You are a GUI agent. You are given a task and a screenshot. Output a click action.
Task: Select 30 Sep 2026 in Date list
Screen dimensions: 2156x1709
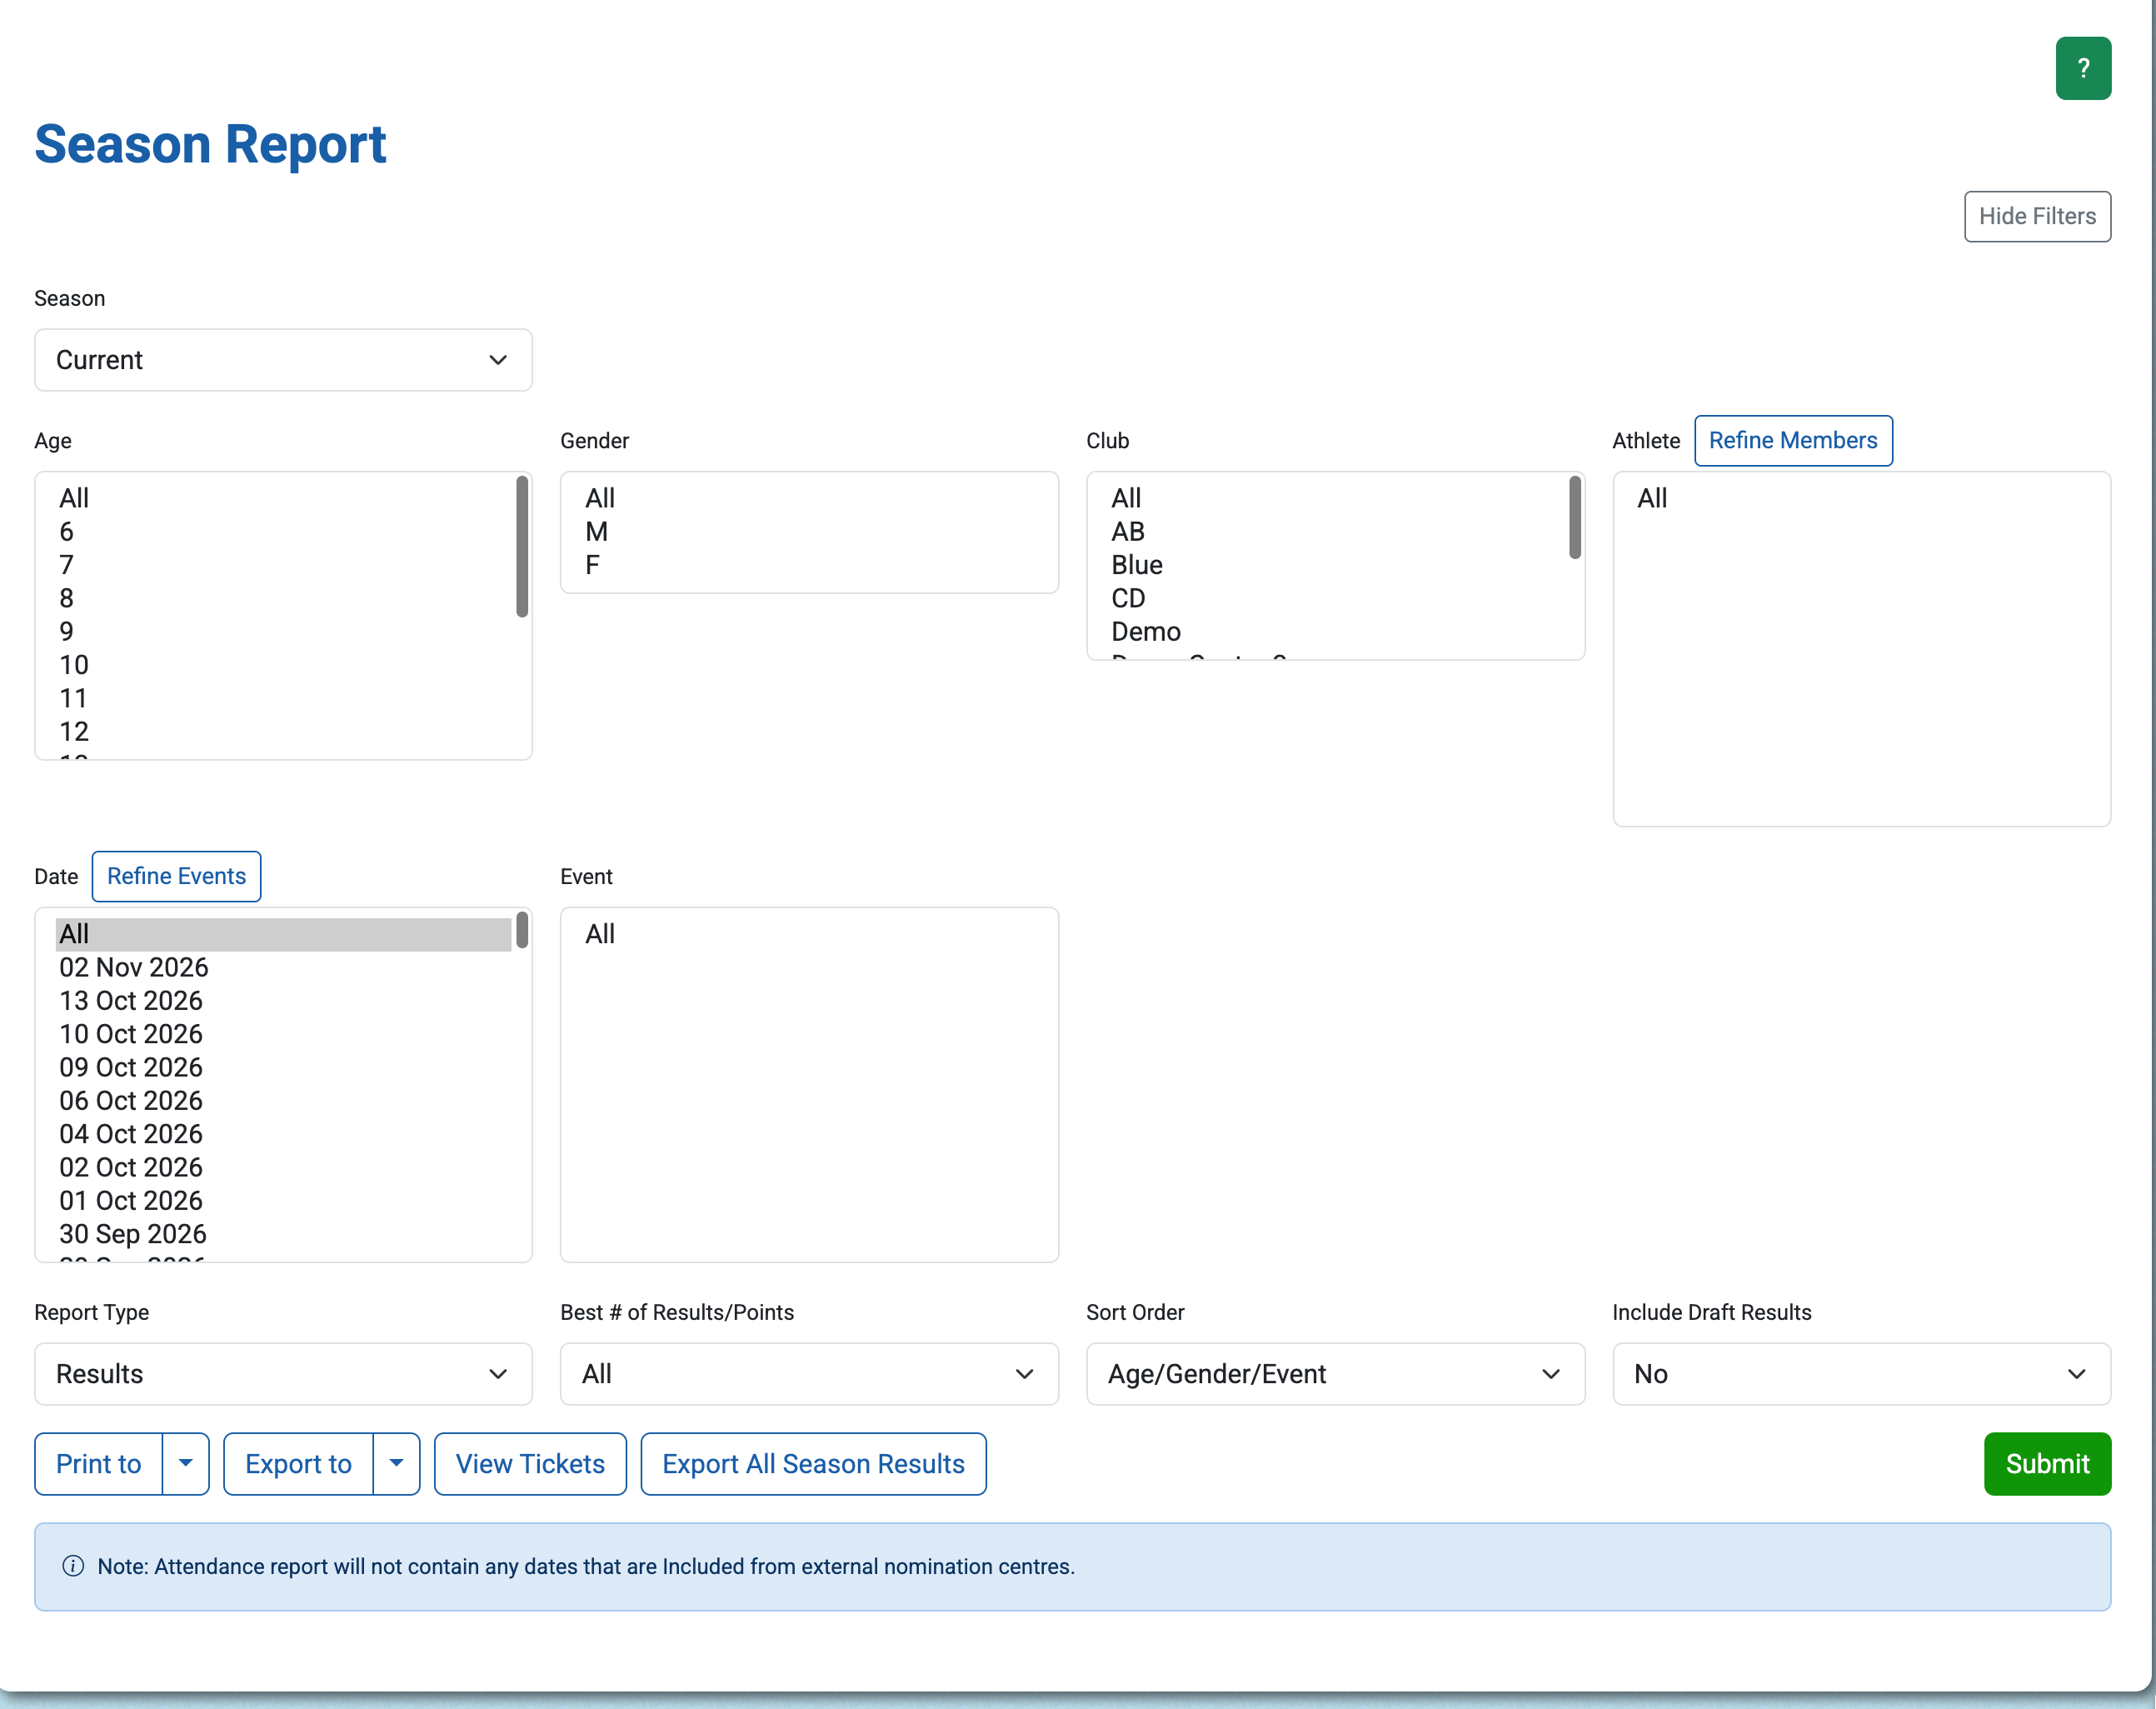(284, 1234)
